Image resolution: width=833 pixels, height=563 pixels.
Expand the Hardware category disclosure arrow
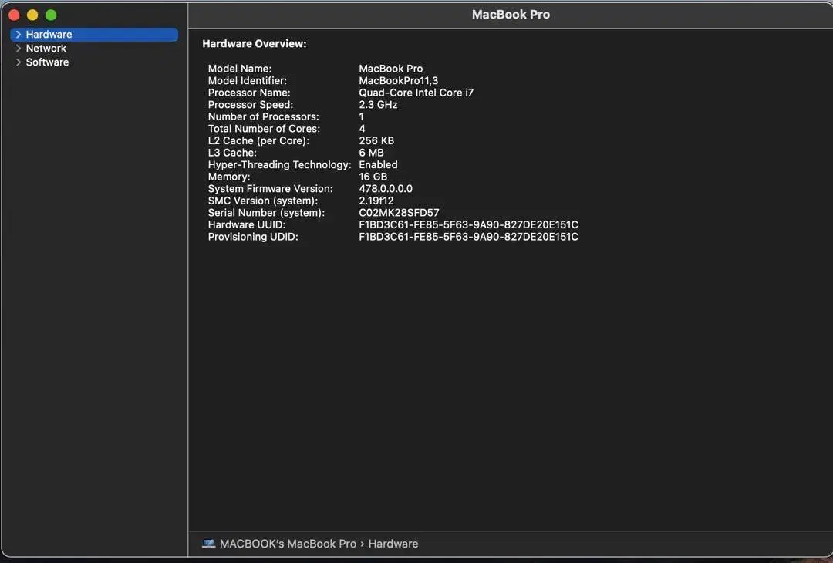click(x=19, y=35)
